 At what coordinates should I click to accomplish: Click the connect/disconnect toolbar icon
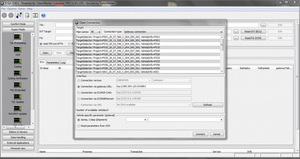pos(19,15)
